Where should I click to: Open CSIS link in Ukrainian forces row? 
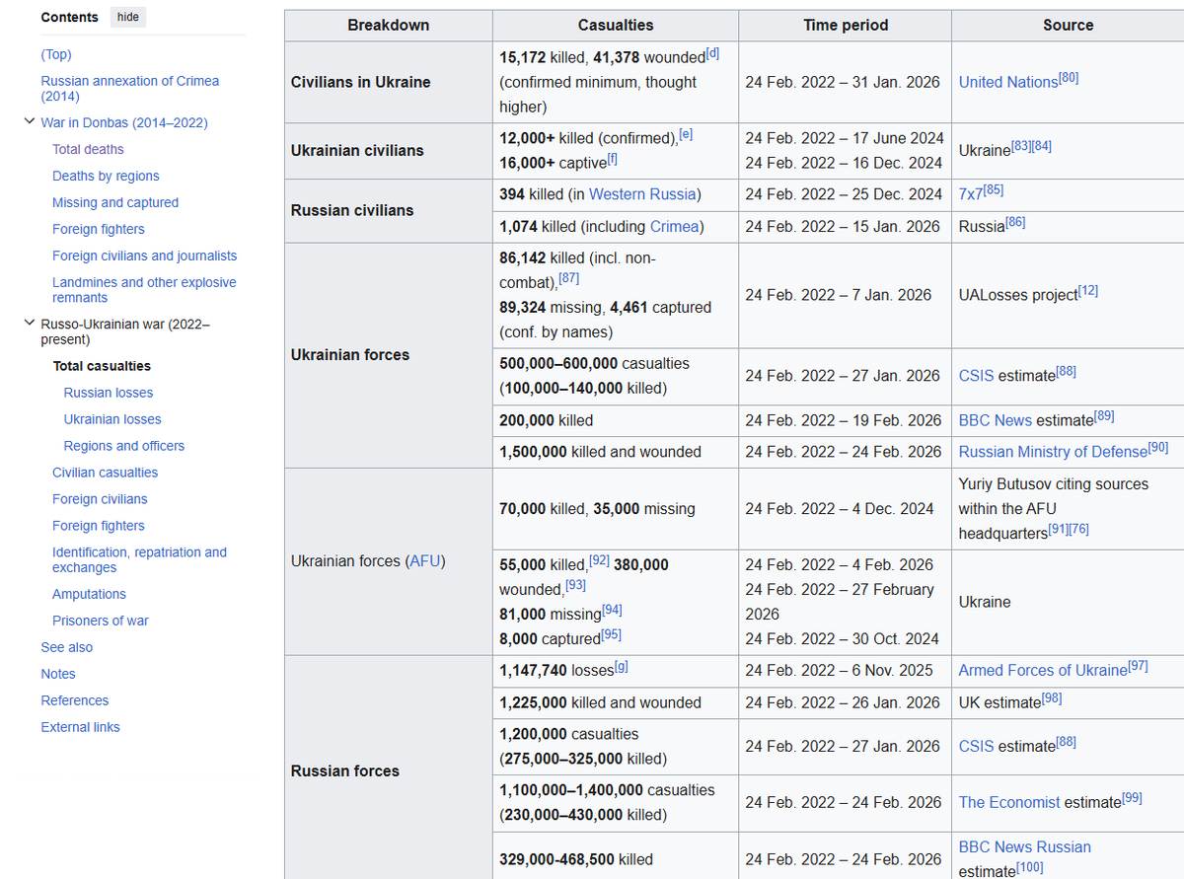coord(976,376)
